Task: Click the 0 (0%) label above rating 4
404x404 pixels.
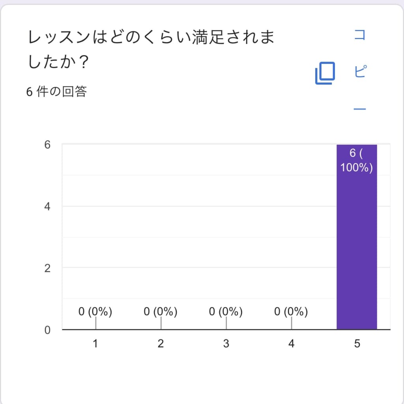Action: point(291,312)
